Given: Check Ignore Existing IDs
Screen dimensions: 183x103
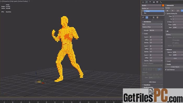Looking at the screenshot, I should [x=166, y=14].
